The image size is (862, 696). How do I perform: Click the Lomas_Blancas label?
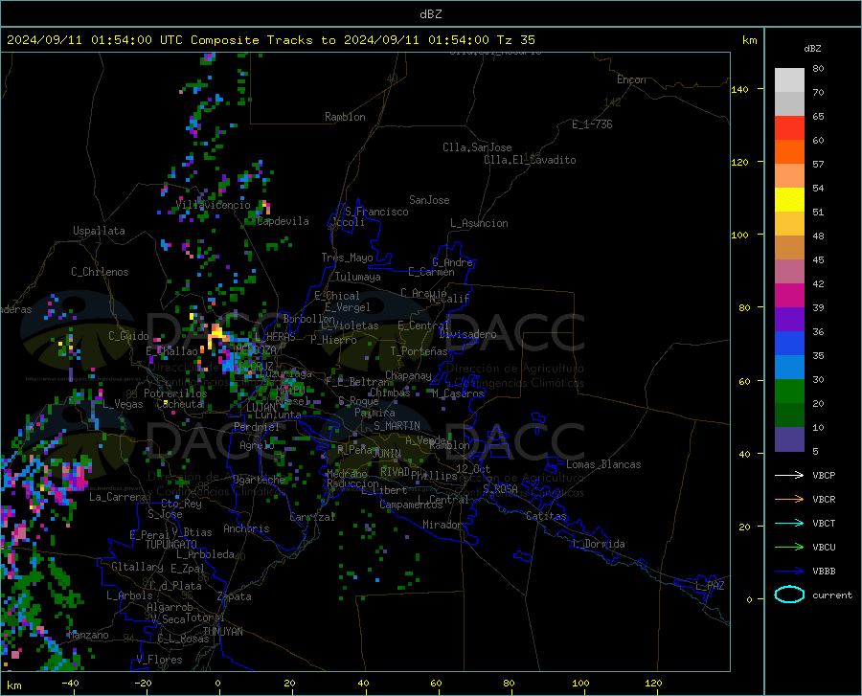[603, 464]
